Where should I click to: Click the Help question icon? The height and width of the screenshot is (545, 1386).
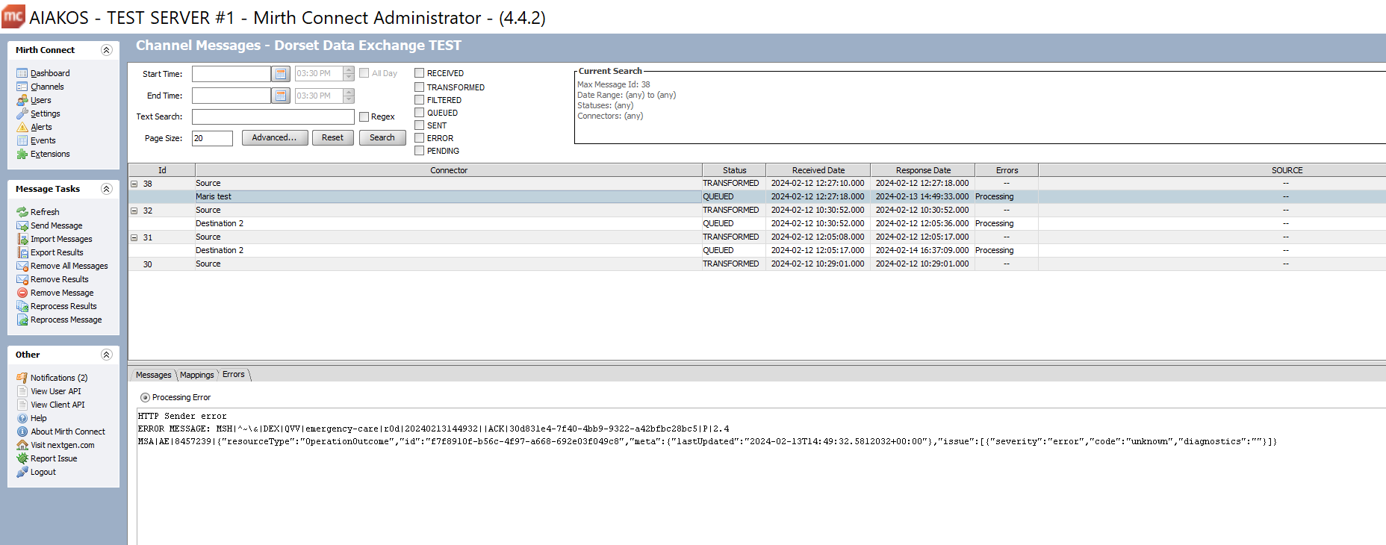[x=22, y=418]
